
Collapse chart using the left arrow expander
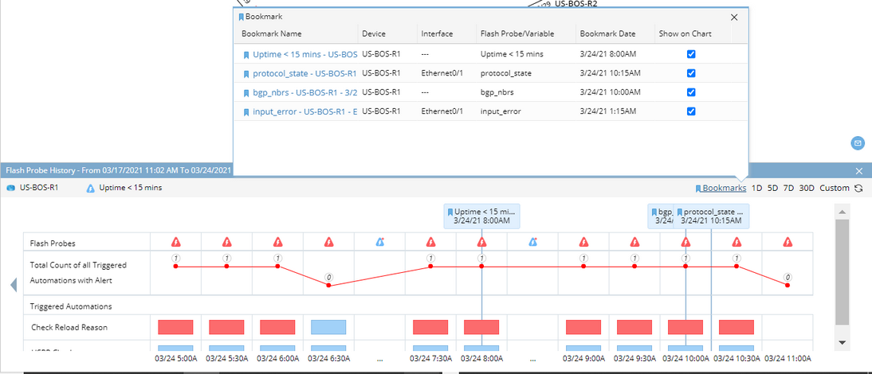13,285
